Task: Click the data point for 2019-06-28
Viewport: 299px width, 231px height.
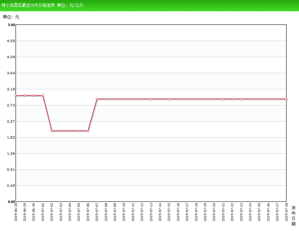Action: click(16, 95)
